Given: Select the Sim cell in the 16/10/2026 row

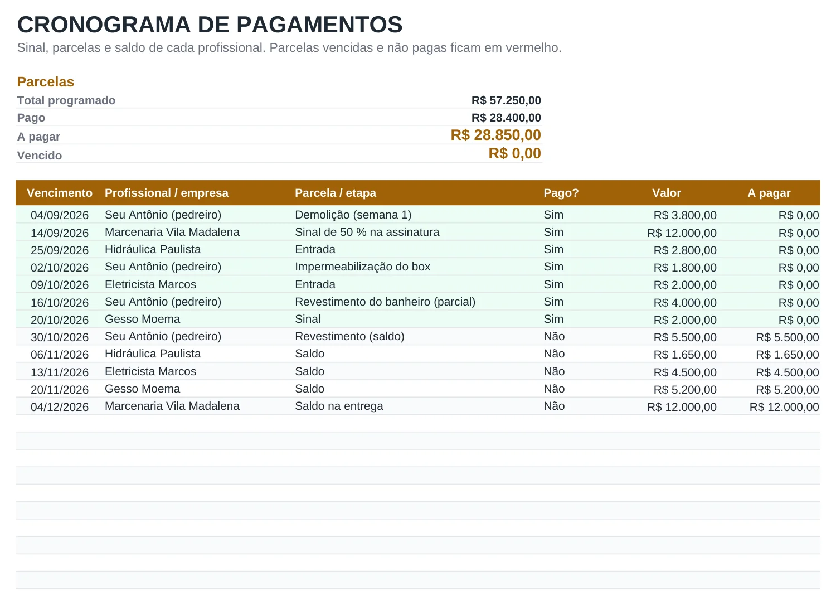Looking at the screenshot, I should (553, 302).
